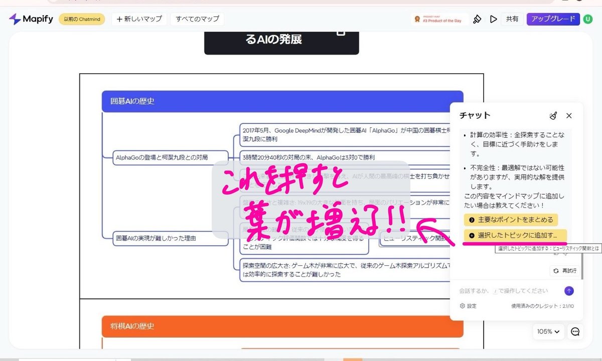Toggle the chat bubble icon at bottom right

(x=575, y=331)
